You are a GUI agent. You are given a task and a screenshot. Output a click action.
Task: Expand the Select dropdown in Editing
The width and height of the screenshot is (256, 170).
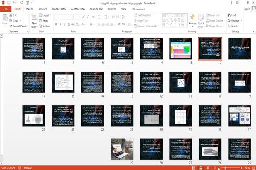point(233,26)
